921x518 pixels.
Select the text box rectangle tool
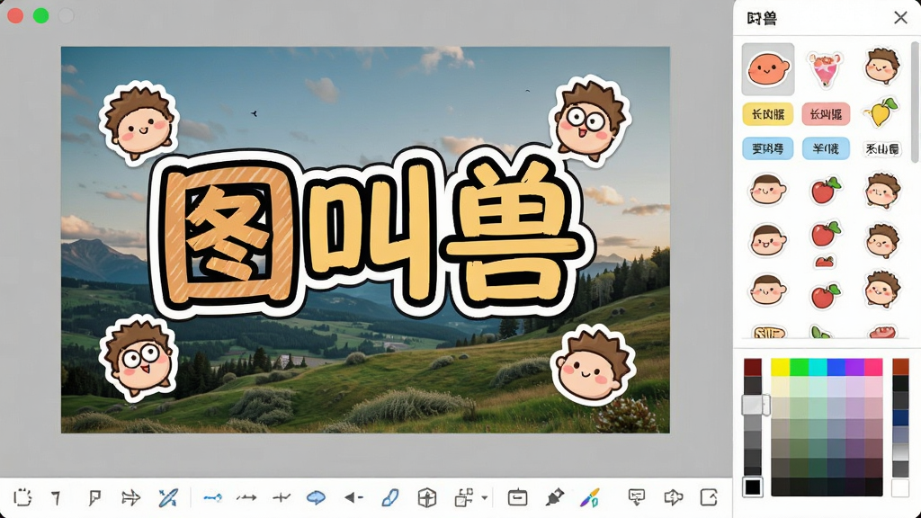point(517,497)
